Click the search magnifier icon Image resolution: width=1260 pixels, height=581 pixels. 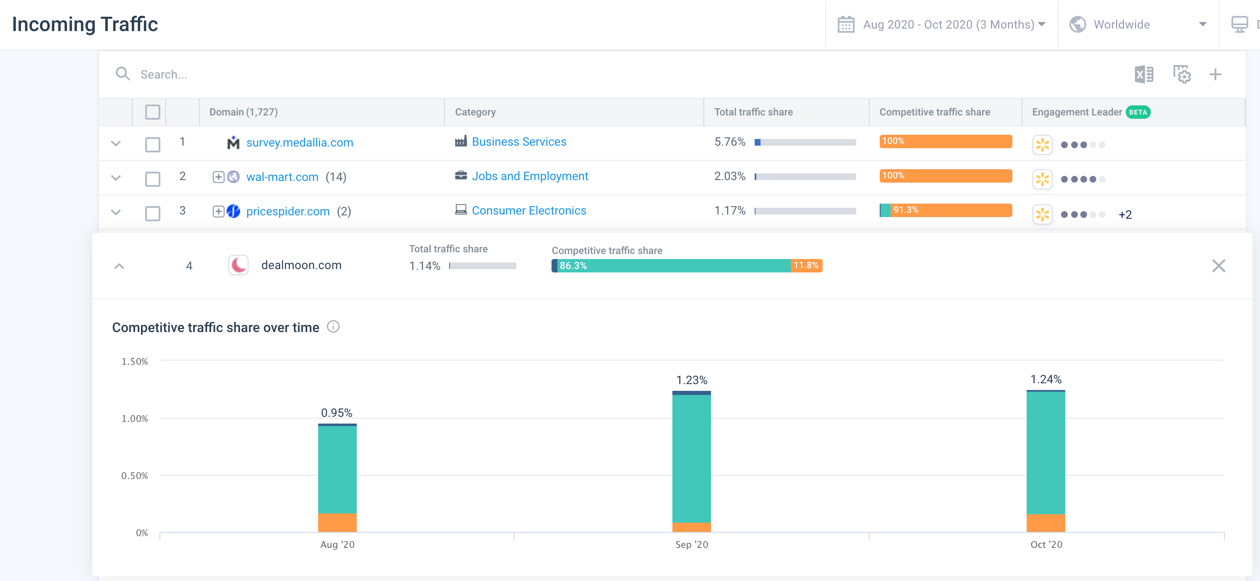click(x=122, y=74)
